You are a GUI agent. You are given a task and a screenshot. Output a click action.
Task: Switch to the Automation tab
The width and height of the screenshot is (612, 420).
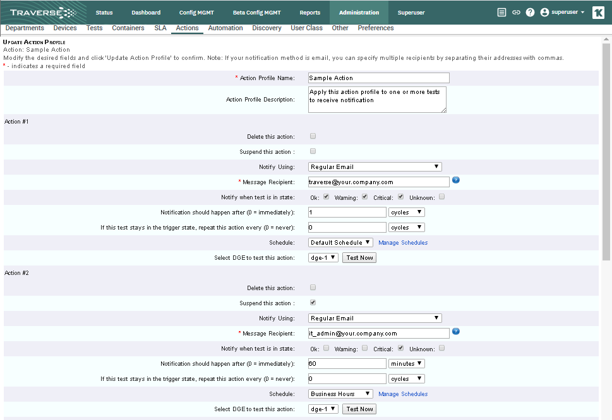click(225, 28)
